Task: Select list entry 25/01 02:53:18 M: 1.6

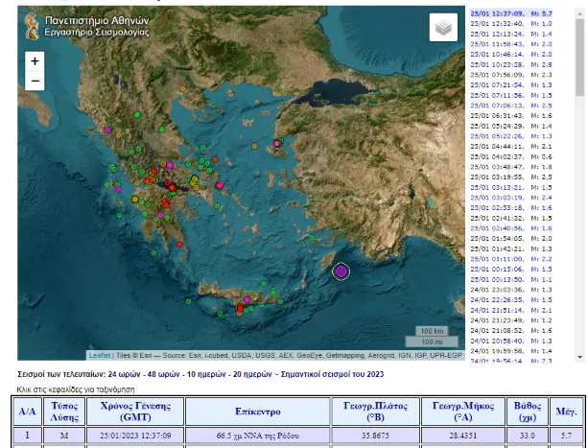Action: point(511,208)
